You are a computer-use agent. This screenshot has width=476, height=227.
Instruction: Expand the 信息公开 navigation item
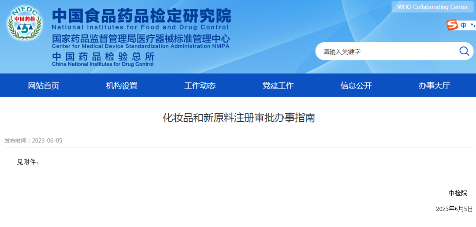coord(356,86)
